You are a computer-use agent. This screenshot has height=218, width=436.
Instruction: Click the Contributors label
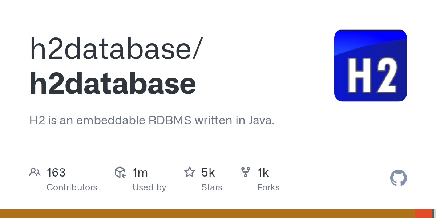point(72,187)
